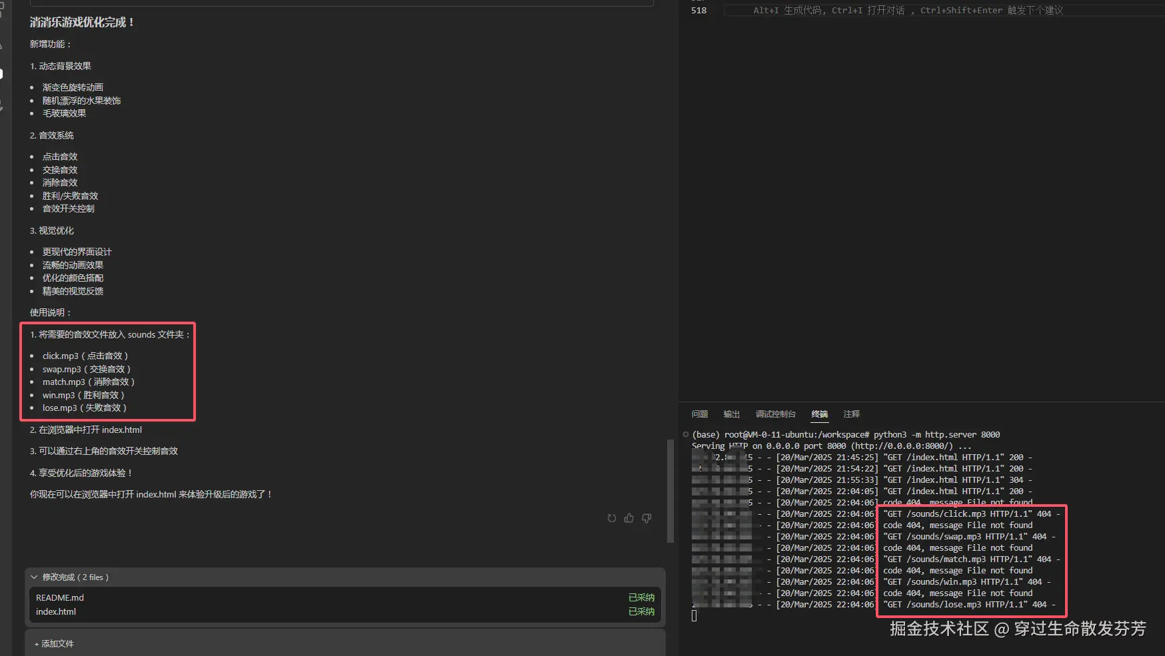Click the python3 -m http.server 8000 command
The height and width of the screenshot is (656, 1165).
point(937,435)
